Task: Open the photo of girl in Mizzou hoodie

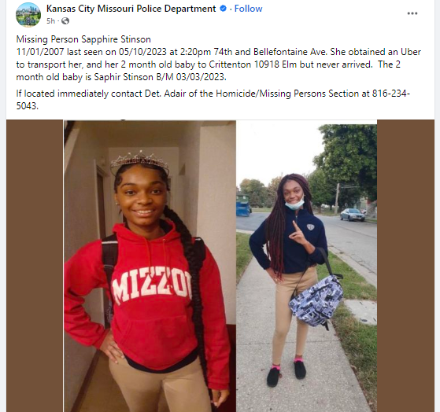Action: click(150, 266)
